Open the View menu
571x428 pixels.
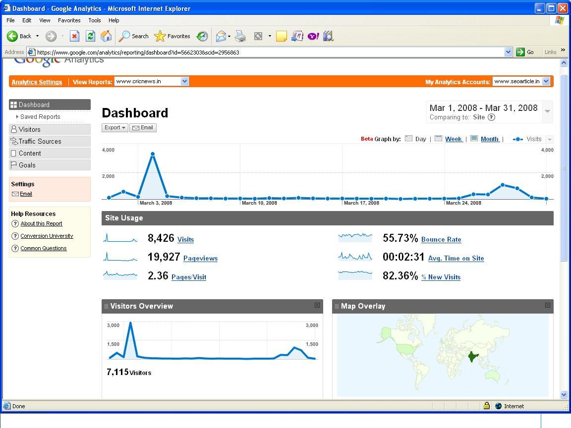tap(45, 20)
